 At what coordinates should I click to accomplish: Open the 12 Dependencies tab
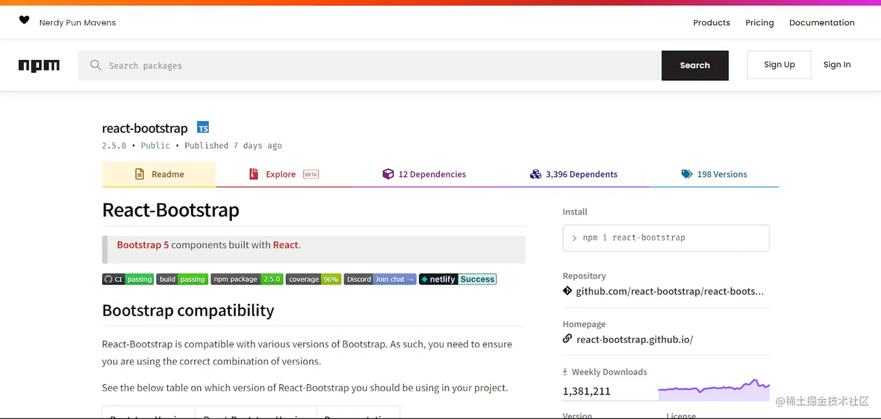coord(424,174)
